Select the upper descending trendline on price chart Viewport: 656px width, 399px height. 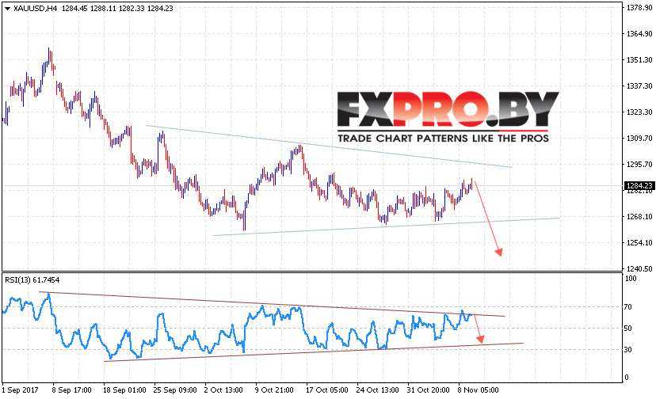point(329,146)
